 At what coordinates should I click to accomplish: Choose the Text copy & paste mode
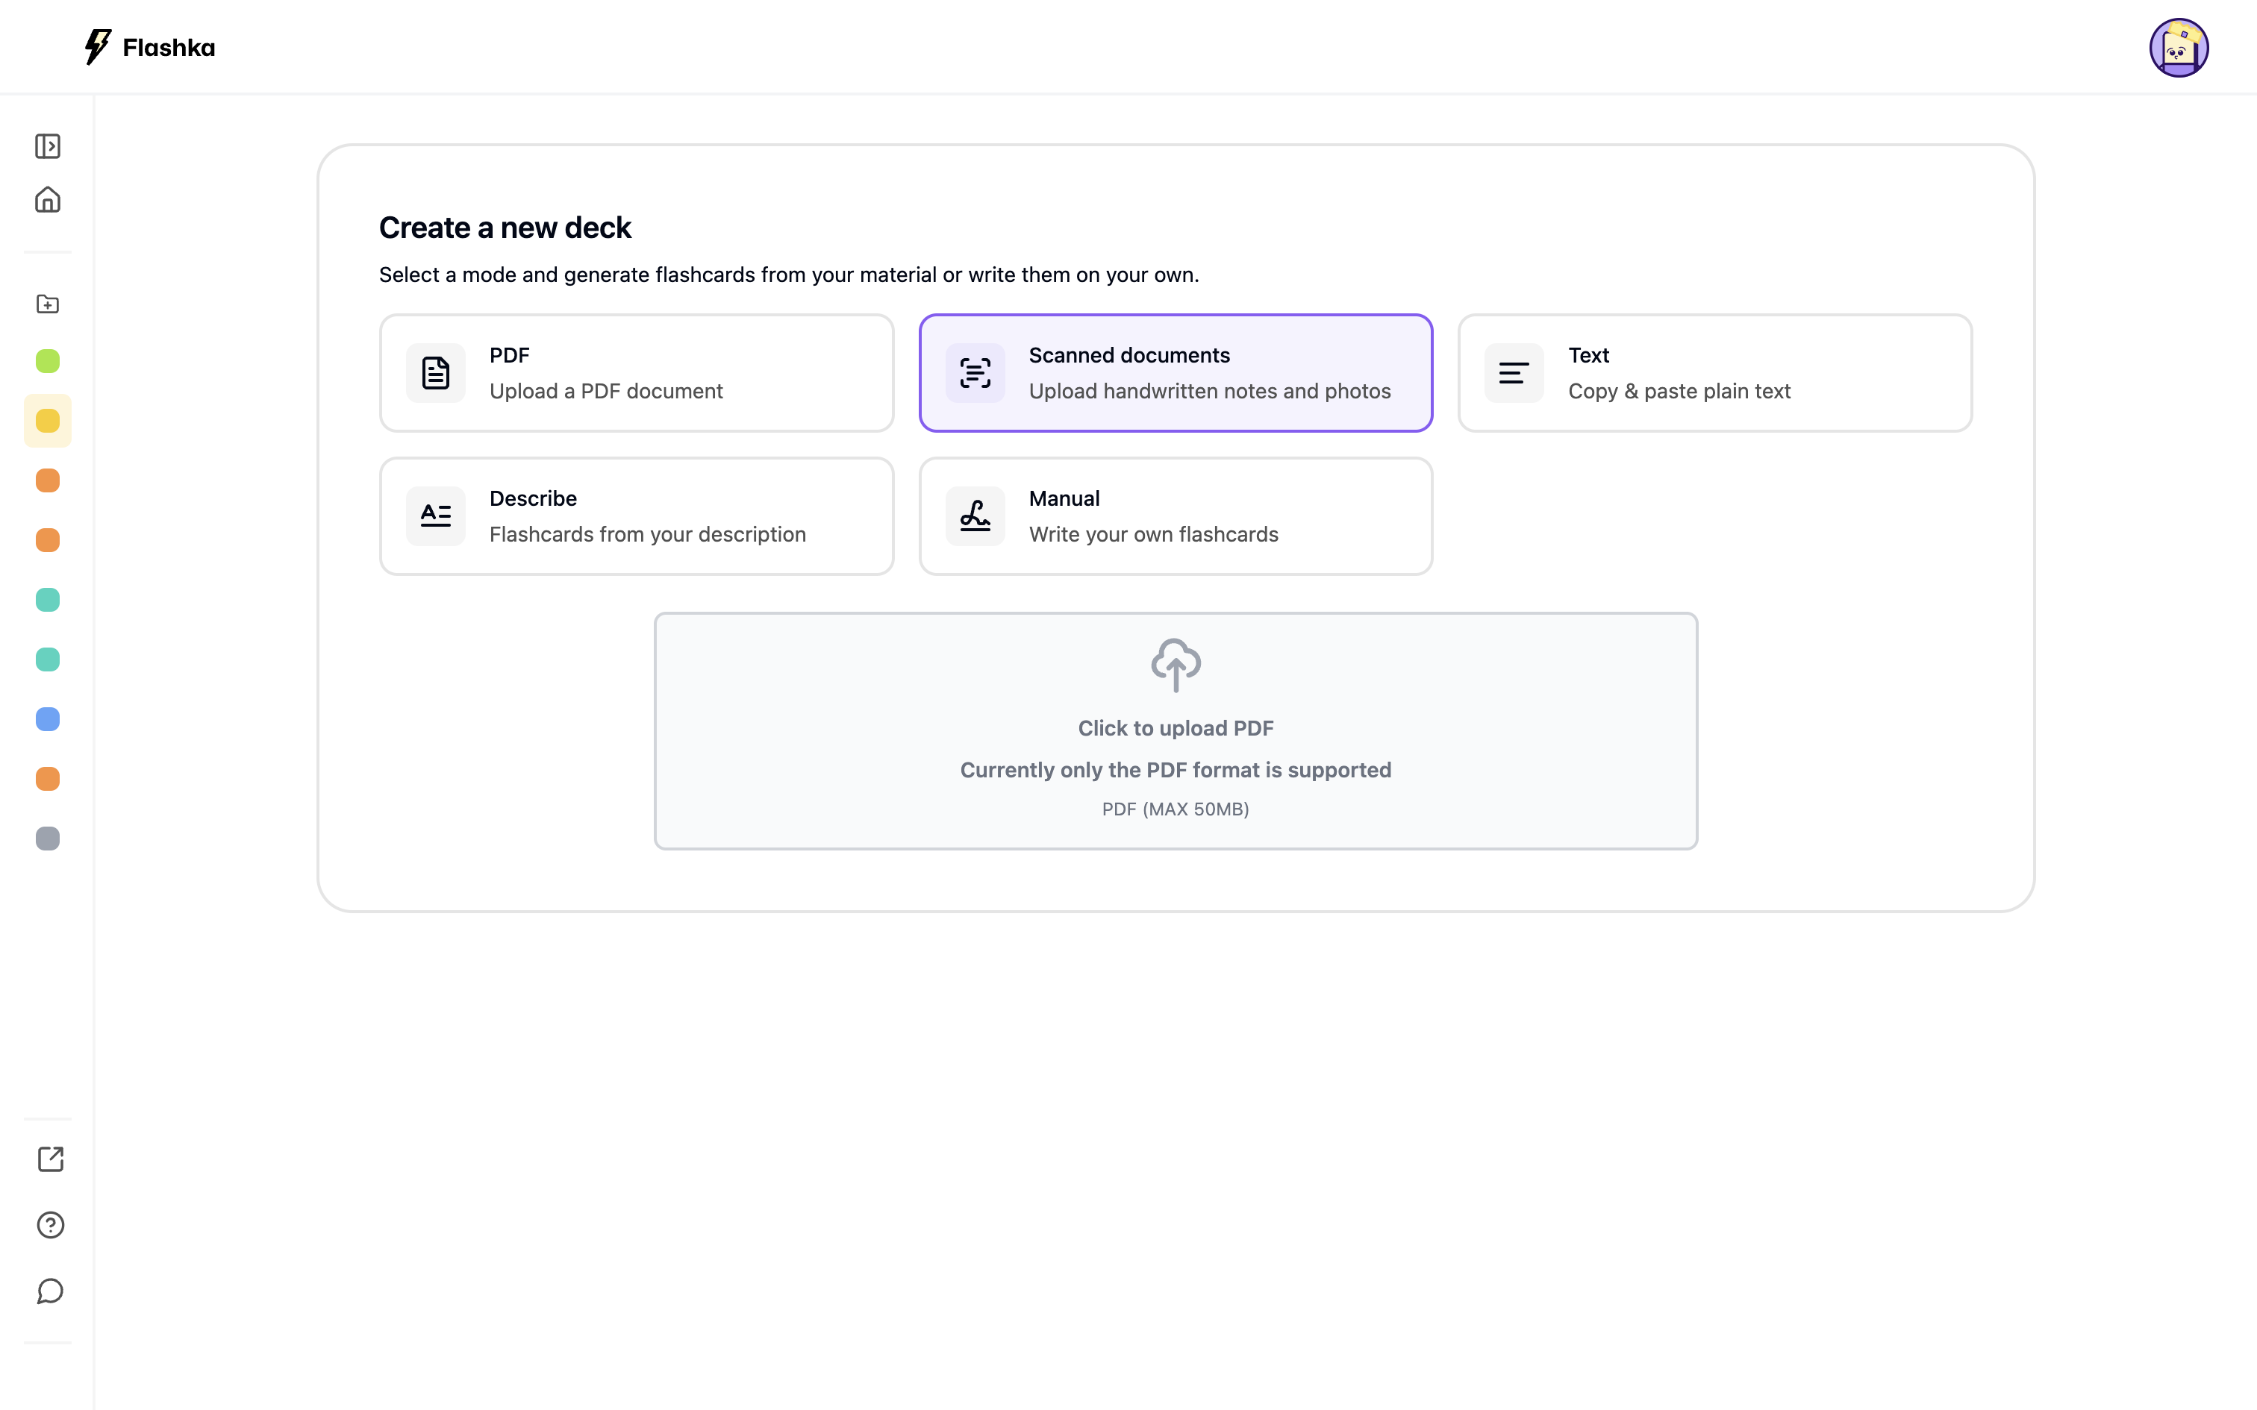click(1714, 373)
